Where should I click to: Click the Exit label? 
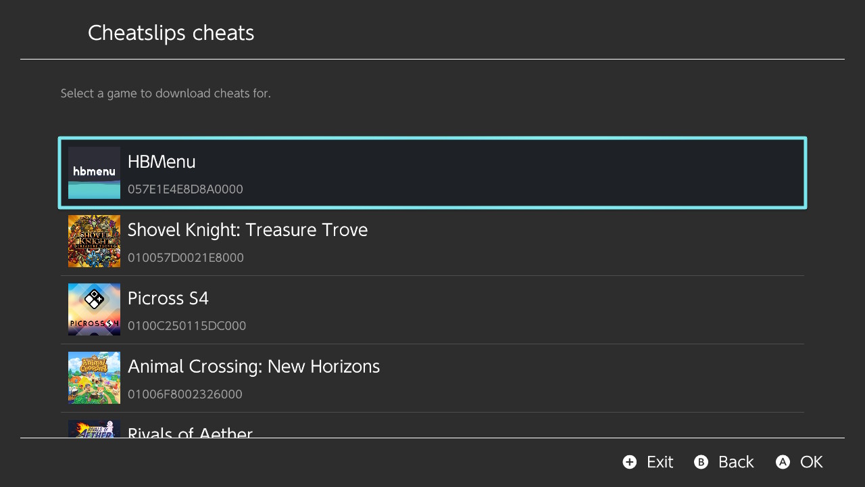(660, 462)
